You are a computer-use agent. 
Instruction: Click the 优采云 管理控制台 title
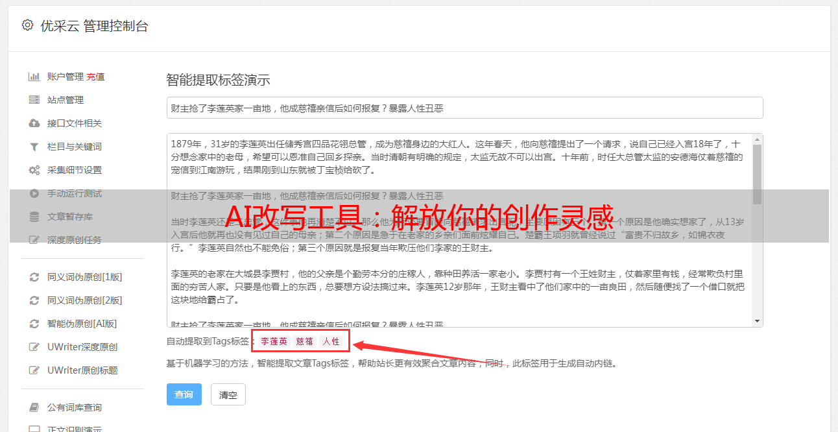[x=94, y=26]
